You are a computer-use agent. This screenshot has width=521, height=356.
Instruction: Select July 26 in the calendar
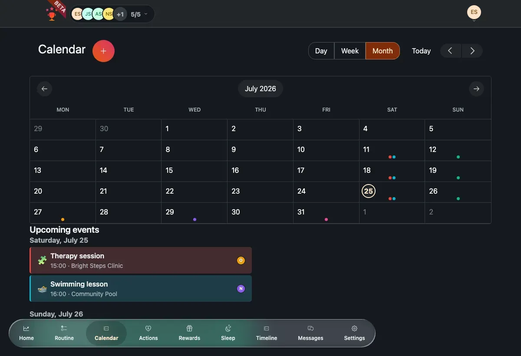(458, 192)
